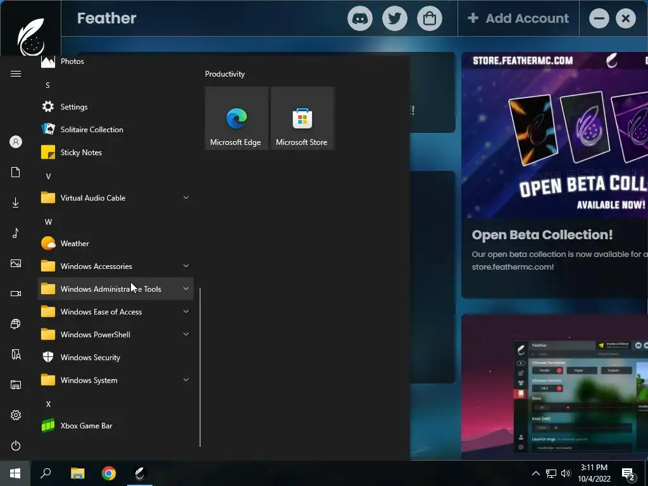The width and height of the screenshot is (648, 486).
Task: Expand the Windows PowerShell folder
Action: (x=116, y=334)
